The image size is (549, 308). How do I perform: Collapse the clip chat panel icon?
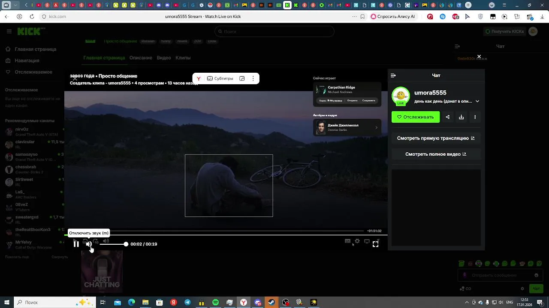[393, 75]
